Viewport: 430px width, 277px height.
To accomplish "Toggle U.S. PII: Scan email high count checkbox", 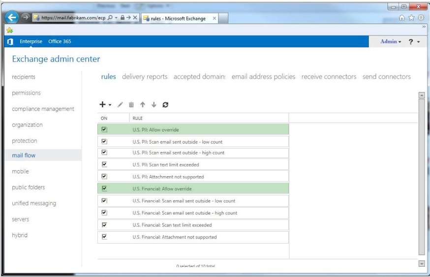I will (104, 152).
